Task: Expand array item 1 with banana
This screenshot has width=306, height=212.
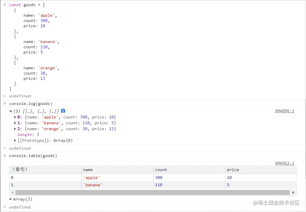Action: tap(15, 123)
